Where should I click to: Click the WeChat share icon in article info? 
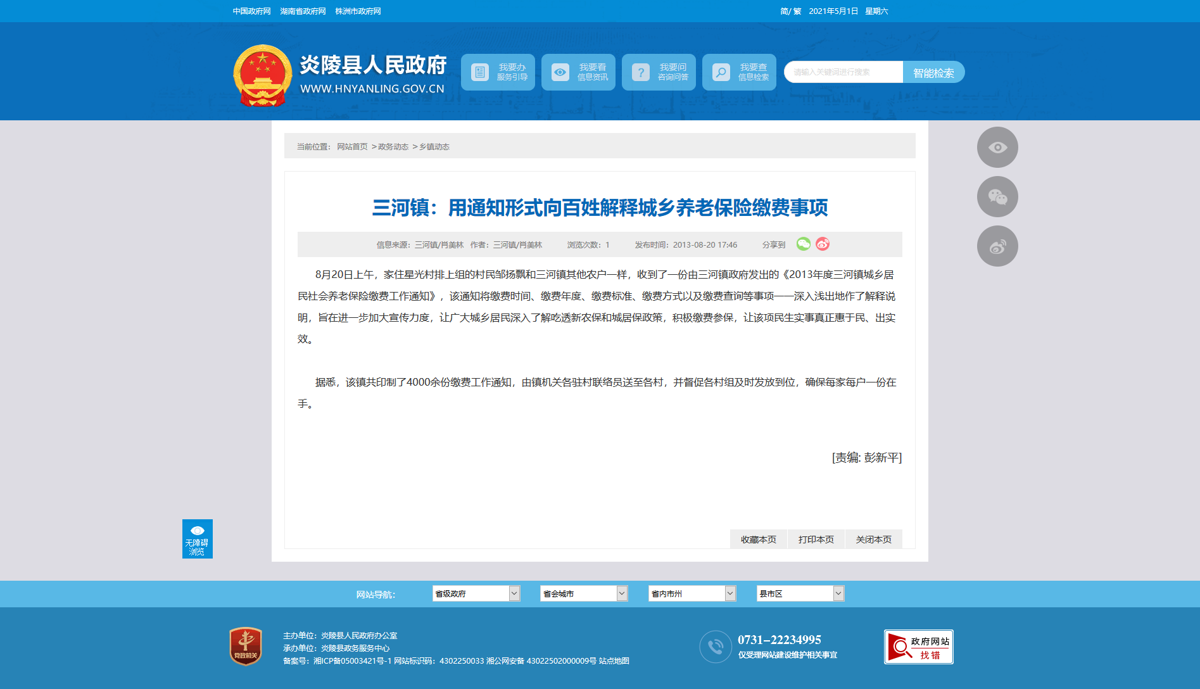[803, 244]
